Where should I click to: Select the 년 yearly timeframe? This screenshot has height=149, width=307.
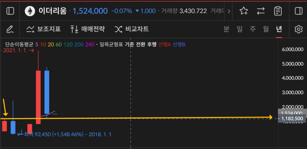[x=279, y=29]
